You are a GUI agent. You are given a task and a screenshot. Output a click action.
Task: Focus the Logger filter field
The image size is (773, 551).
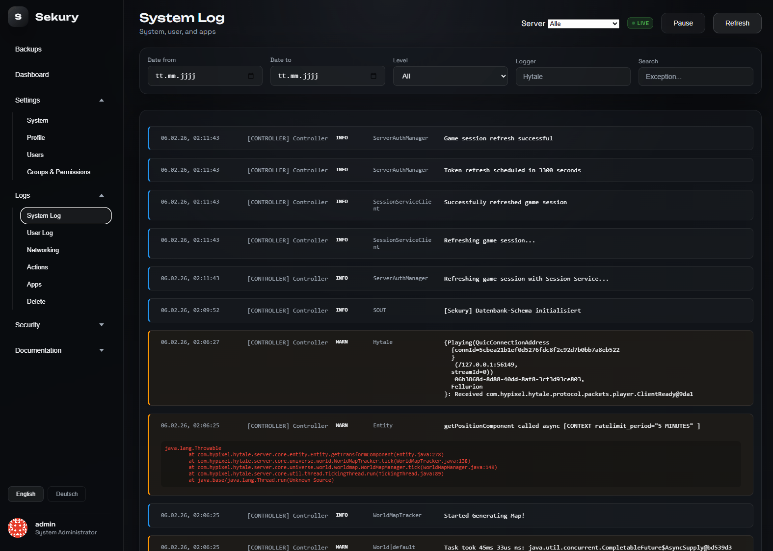point(573,77)
